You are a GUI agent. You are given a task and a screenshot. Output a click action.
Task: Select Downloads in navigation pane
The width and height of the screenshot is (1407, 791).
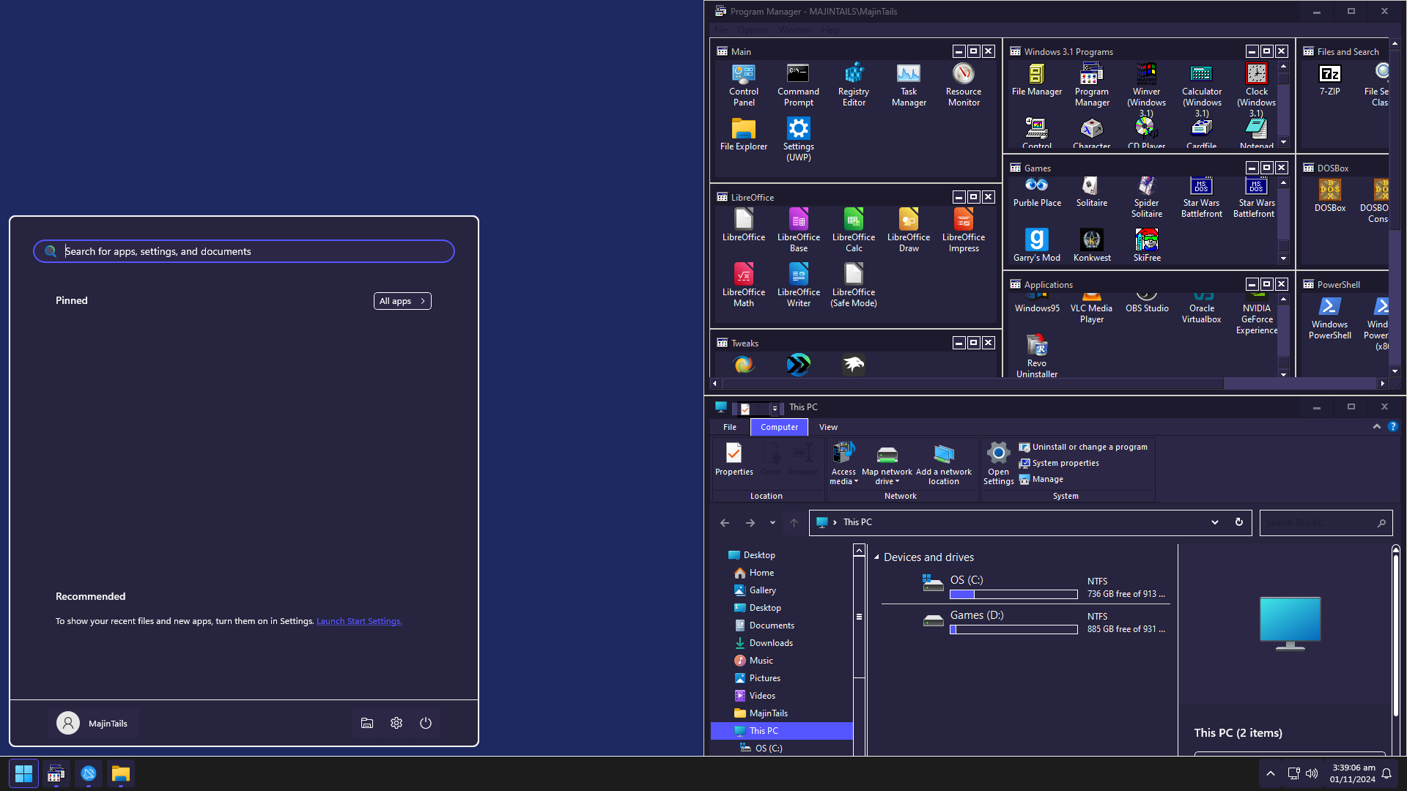[x=771, y=643]
